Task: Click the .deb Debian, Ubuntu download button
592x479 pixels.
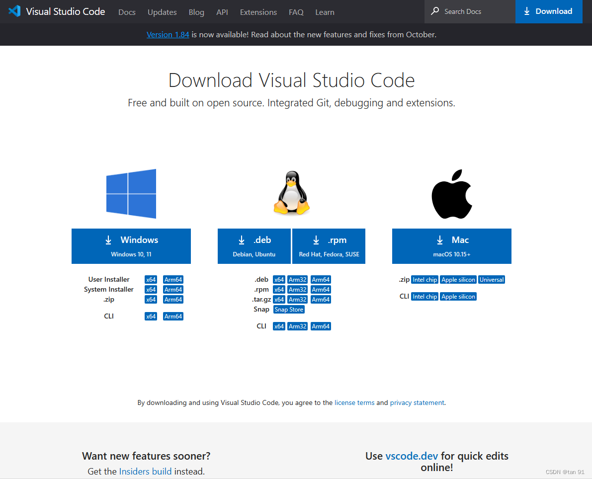Action: tap(254, 246)
